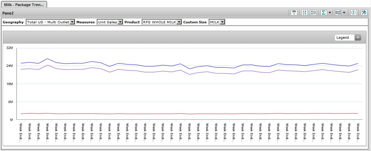Click the A-Z sort icon
Image resolution: width=371 pixels, height=151 pixels.
(304, 12)
